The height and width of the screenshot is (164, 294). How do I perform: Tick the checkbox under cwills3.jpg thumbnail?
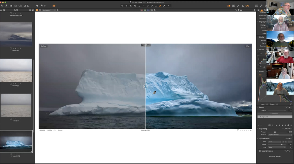pyautogui.click(x=11, y=84)
